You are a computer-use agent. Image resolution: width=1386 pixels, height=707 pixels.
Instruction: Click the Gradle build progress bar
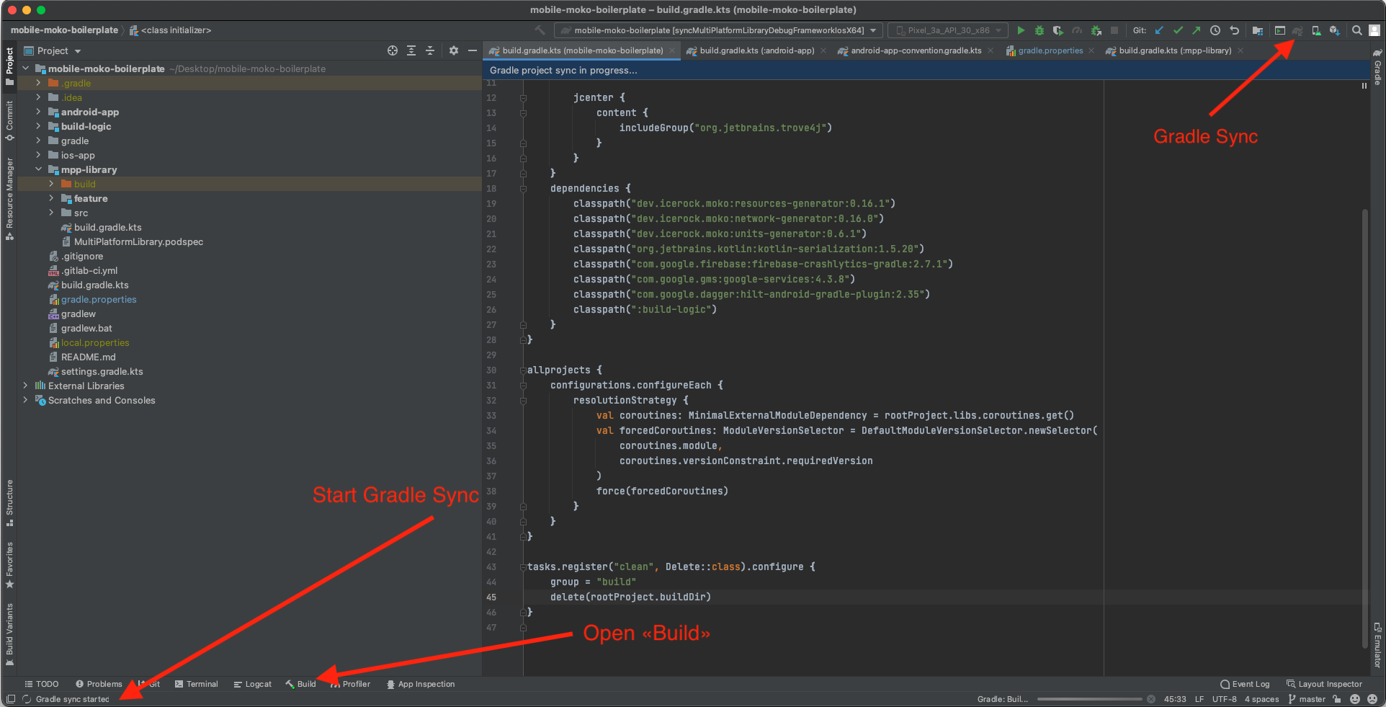tap(1089, 699)
